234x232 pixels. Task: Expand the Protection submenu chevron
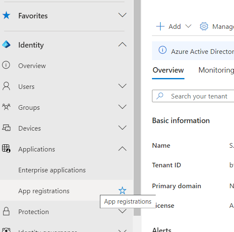pos(122,211)
